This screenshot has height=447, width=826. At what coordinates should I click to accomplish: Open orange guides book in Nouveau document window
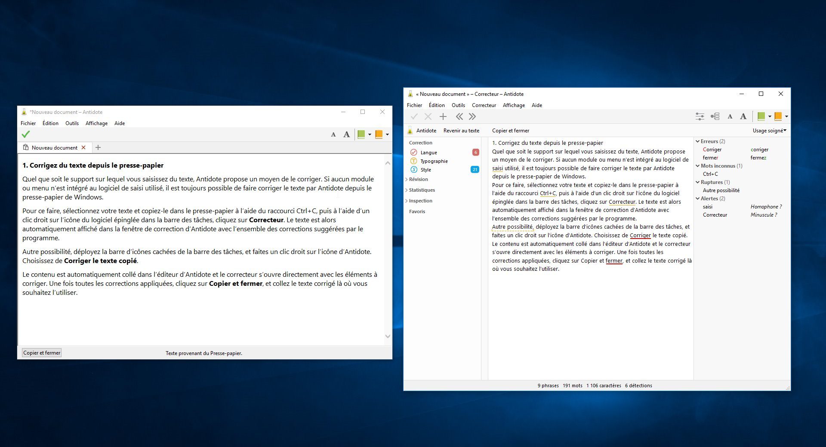[379, 135]
